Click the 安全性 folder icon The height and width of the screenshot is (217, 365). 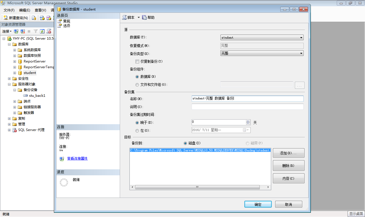pyautogui.click(x=15, y=79)
